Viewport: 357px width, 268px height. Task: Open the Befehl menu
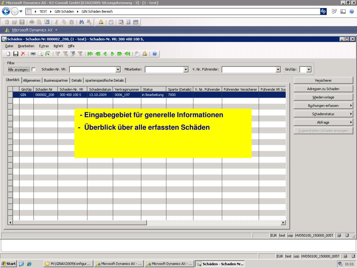[x=58, y=46]
